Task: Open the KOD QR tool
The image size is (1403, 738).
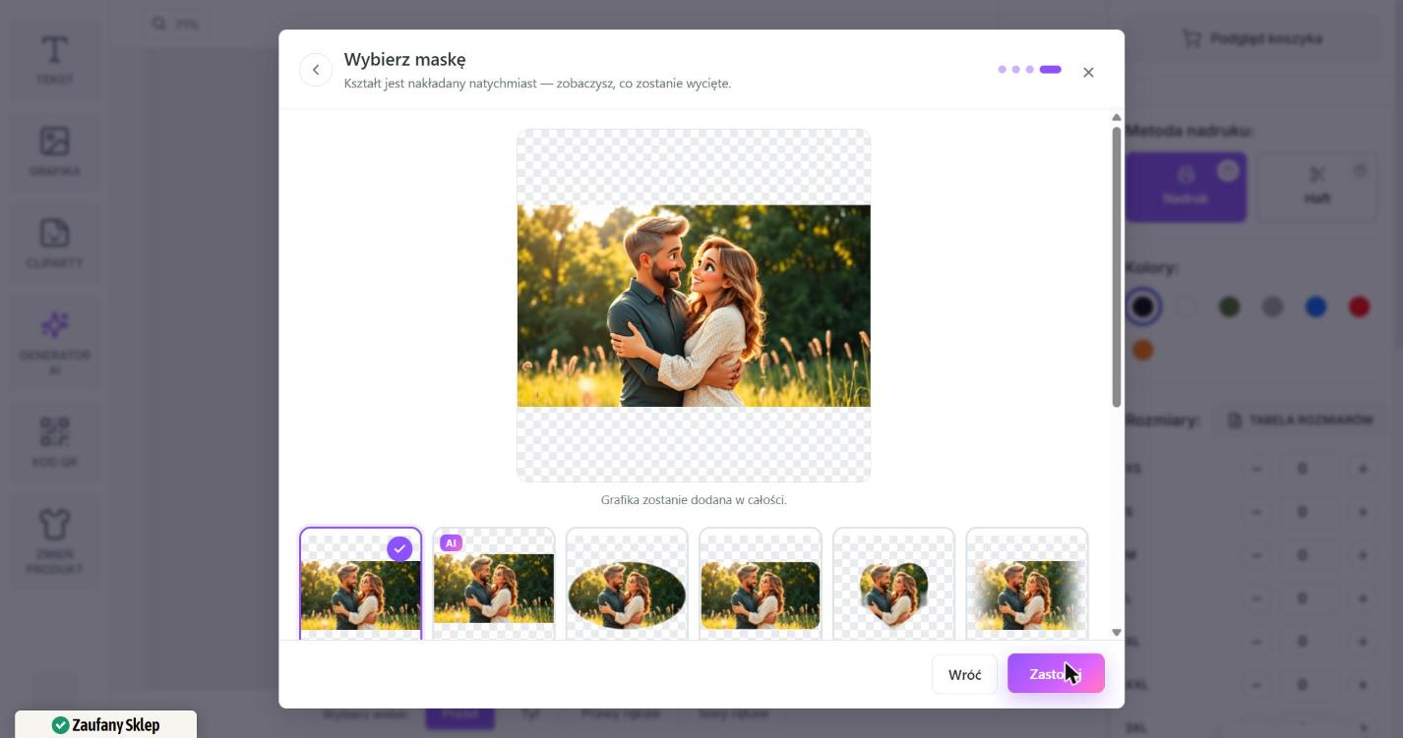Action: tap(55, 441)
